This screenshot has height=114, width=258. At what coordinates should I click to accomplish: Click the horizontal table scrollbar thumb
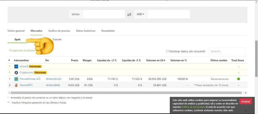126,93
